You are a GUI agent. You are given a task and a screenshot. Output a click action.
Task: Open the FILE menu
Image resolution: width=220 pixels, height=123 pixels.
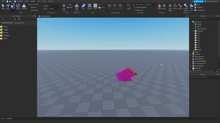(x=3, y=1)
